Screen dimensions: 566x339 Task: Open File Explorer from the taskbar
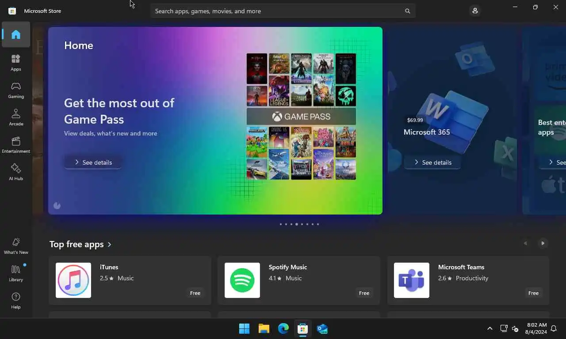click(264, 328)
